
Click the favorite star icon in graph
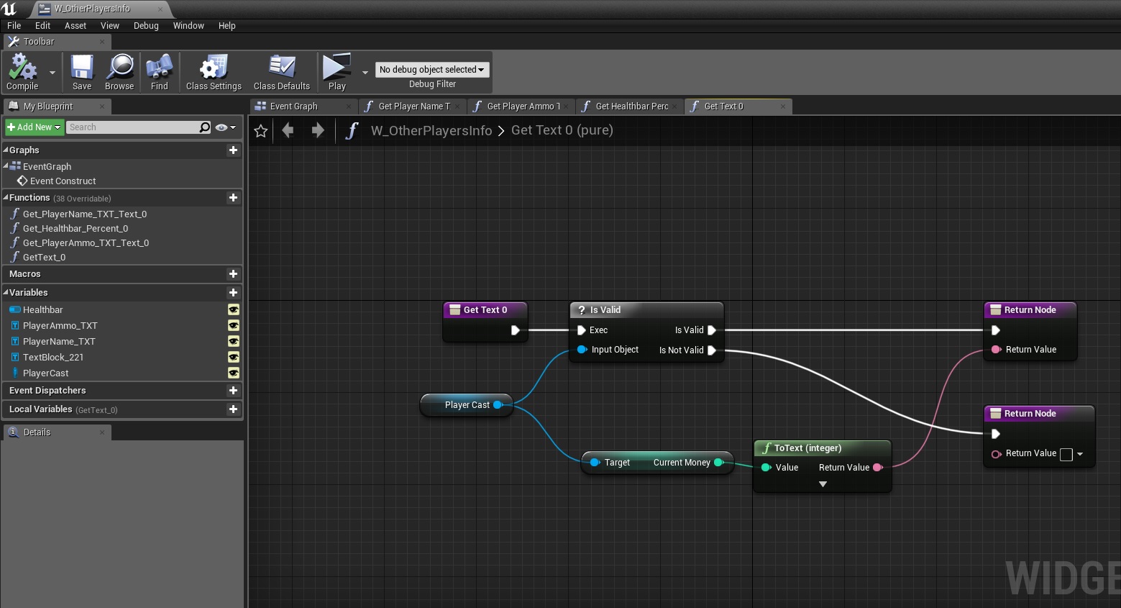pyautogui.click(x=261, y=131)
